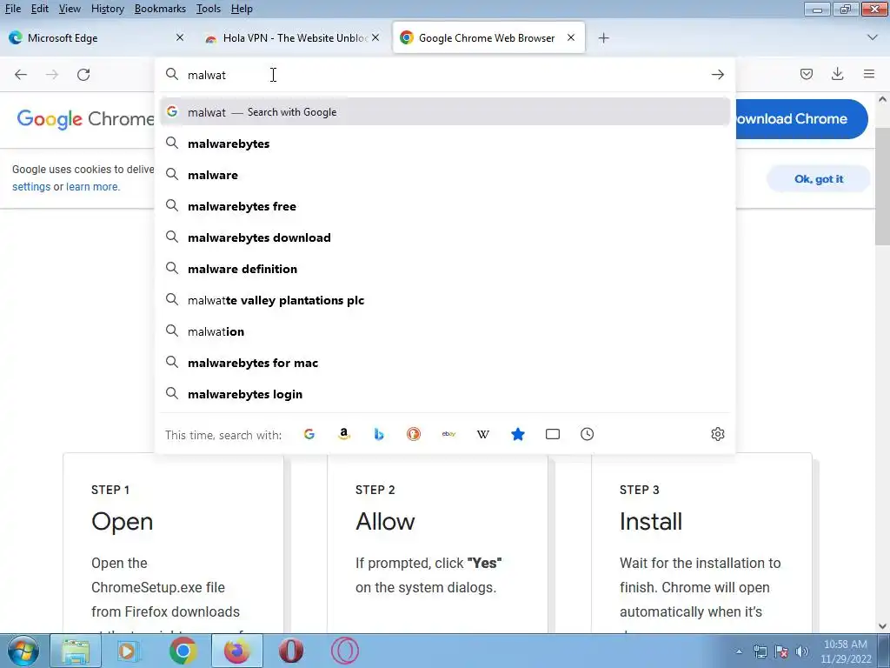Screen dimensions: 890x668
Task: Launch Opera GX pink ring icon in taskbar
Action: coord(344,651)
